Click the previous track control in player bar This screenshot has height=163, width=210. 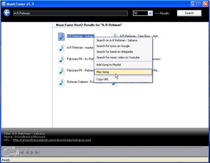22,152
